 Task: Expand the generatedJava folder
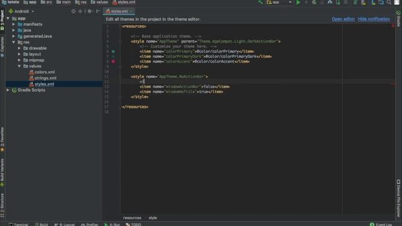[14, 36]
